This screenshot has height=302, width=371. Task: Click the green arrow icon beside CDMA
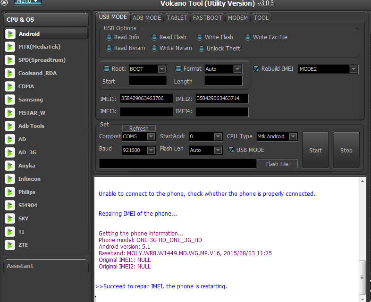click(10, 86)
